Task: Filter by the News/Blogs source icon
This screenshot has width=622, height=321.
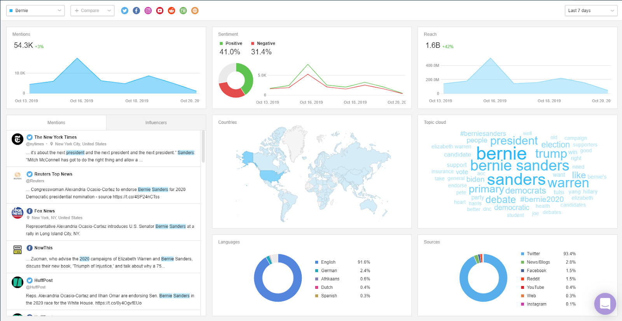Action: pyautogui.click(x=183, y=10)
